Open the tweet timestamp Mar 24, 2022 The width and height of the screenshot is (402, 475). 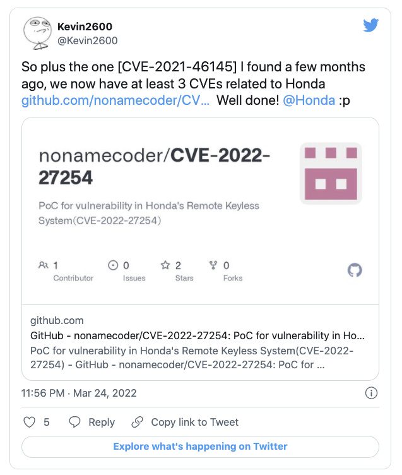[79, 393]
